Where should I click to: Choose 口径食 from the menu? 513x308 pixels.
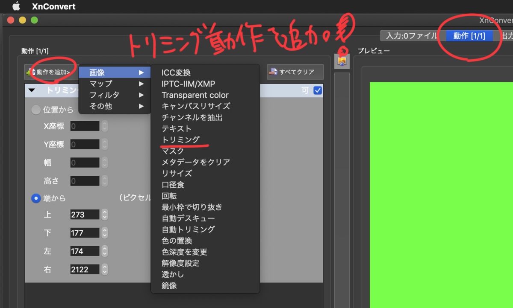205,185
